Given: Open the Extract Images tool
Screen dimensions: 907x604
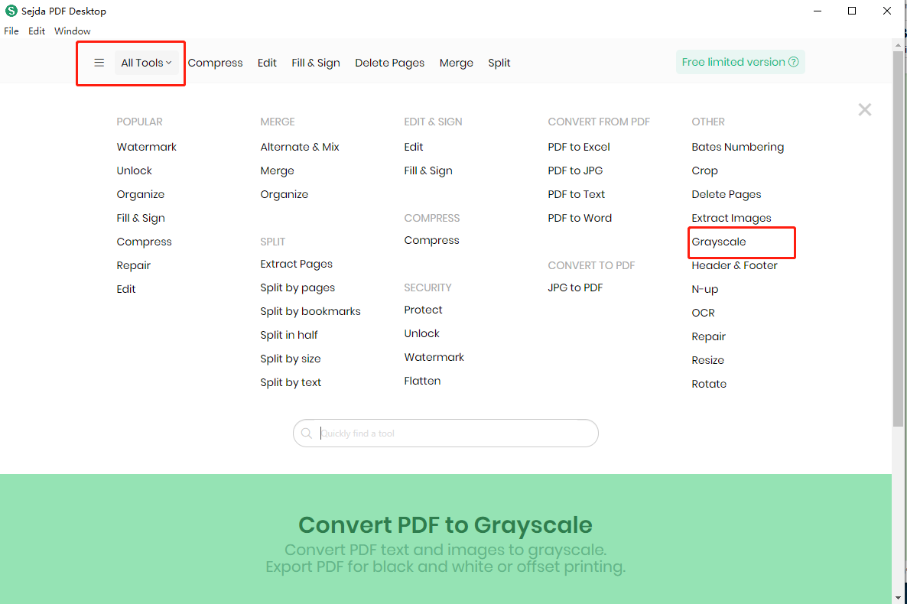Looking at the screenshot, I should 731,218.
